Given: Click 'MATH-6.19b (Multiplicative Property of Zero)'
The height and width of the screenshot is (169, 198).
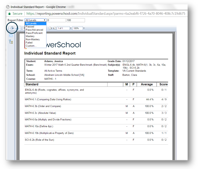Looking at the screenshot, I should click(49, 133).
